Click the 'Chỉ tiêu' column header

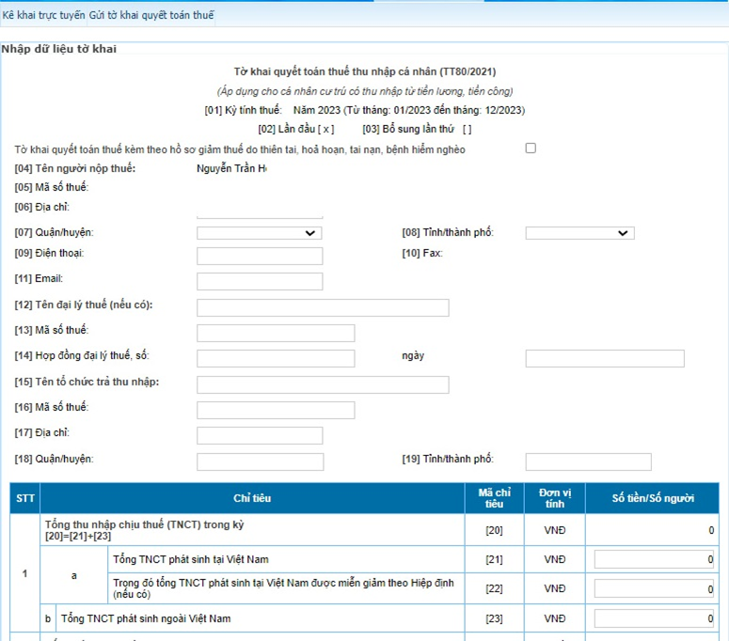pyautogui.click(x=252, y=498)
